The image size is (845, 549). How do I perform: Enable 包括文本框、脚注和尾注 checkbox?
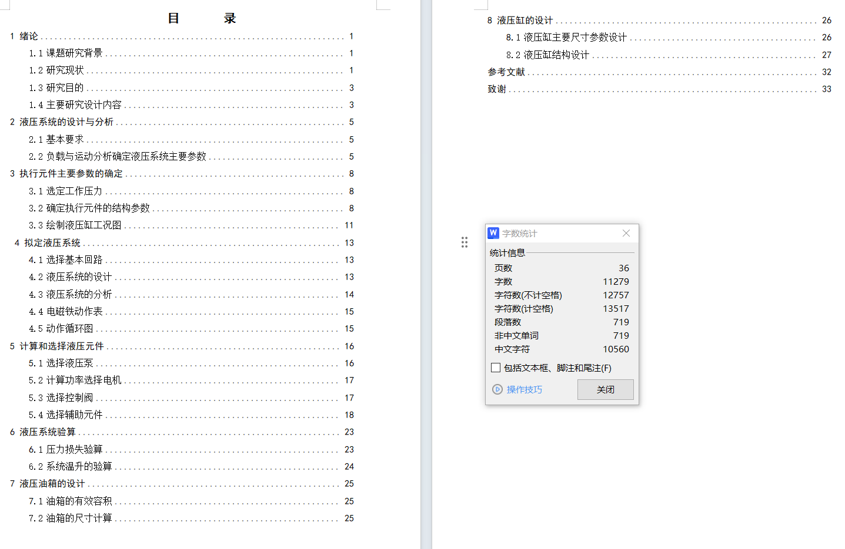coord(496,368)
